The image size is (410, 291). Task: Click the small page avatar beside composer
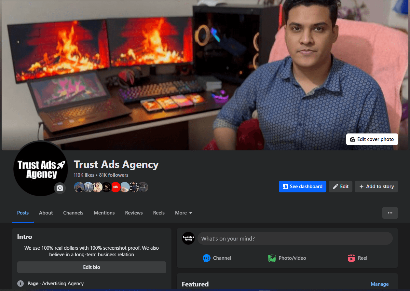tap(188, 238)
